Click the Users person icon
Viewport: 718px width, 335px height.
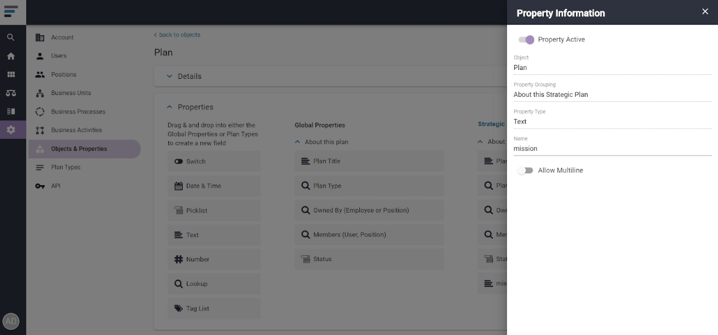pyautogui.click(x=40, y=56)
